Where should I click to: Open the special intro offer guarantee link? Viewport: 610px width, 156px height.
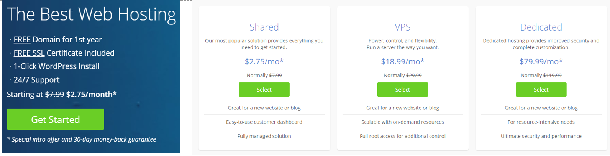pos(82,139)
